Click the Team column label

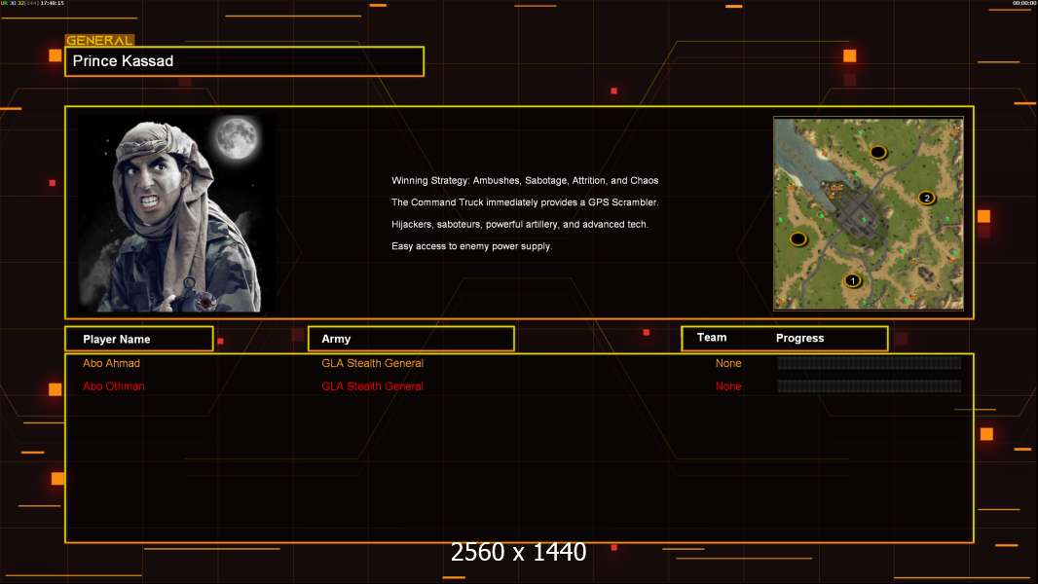712,338
